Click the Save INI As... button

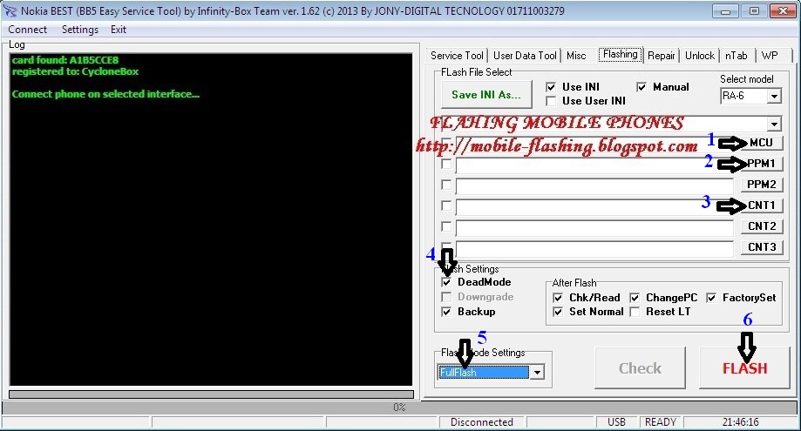tap(486, 94)
